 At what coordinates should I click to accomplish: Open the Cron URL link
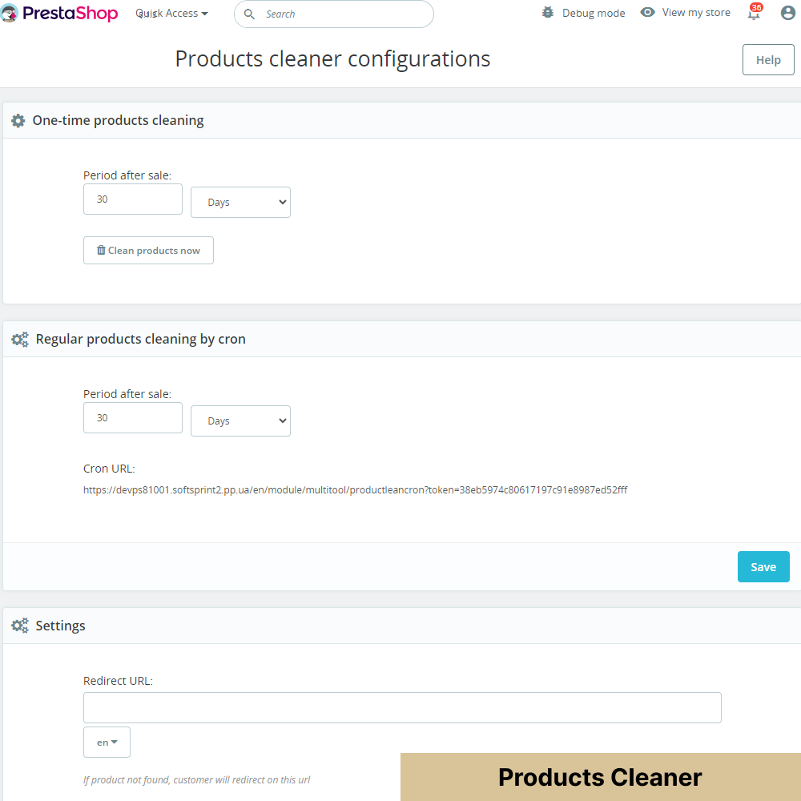coord(356,489)
